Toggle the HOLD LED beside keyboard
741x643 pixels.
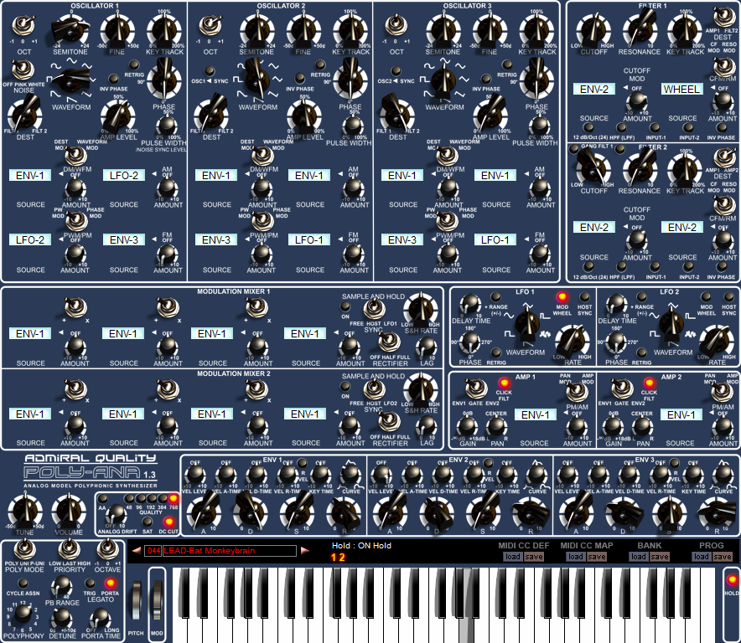pos(732,579)
